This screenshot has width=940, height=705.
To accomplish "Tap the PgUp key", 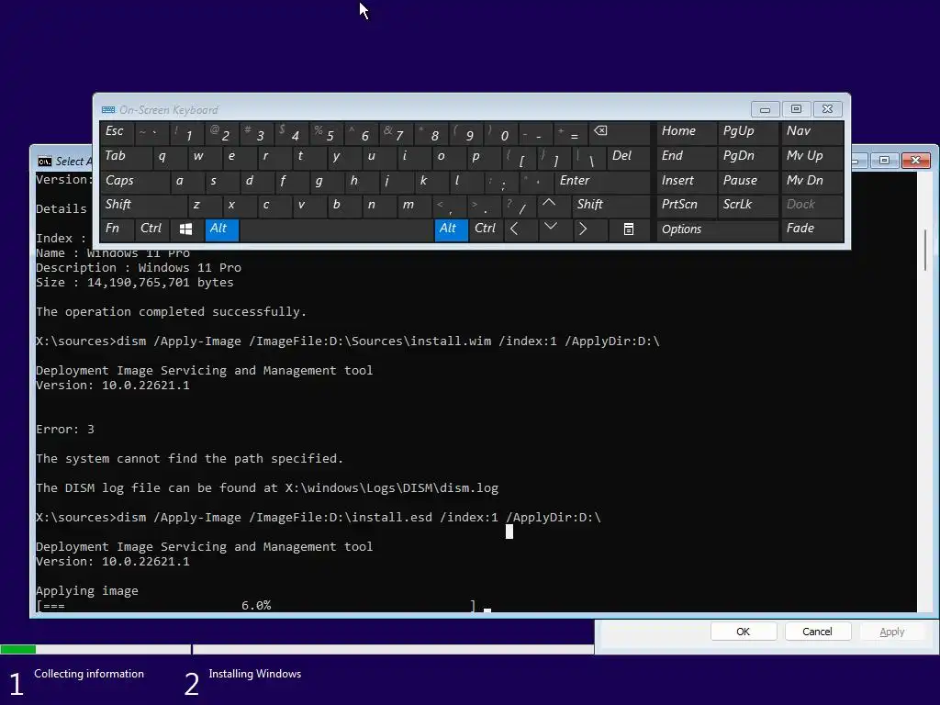I will tap(748, 133).
